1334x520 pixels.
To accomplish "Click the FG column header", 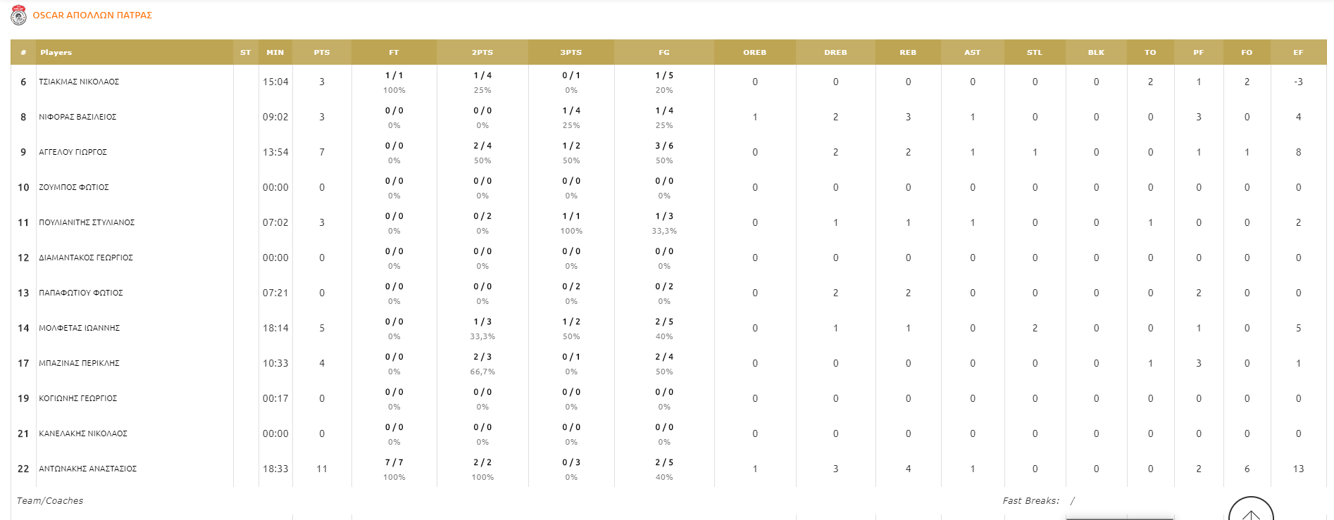I will (x=664, y=53).
